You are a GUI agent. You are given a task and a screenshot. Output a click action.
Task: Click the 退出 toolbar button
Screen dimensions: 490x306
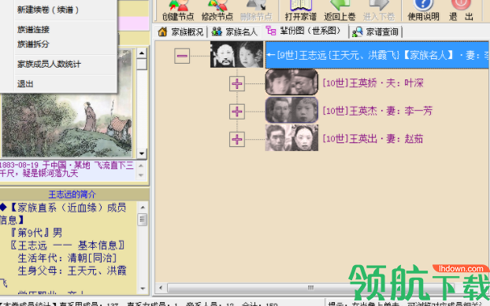pyautogui.click(x=461, y=10)
